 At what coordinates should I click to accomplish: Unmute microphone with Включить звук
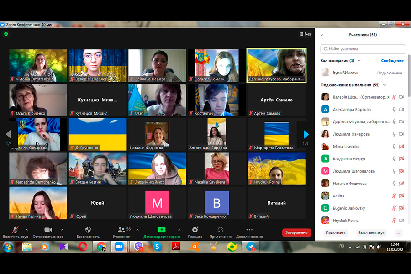(16, 230)
